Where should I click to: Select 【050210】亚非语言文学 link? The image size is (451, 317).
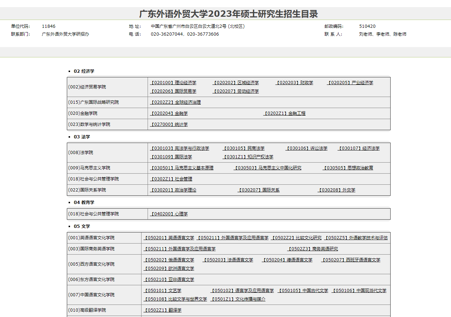[x=169, y=280]
